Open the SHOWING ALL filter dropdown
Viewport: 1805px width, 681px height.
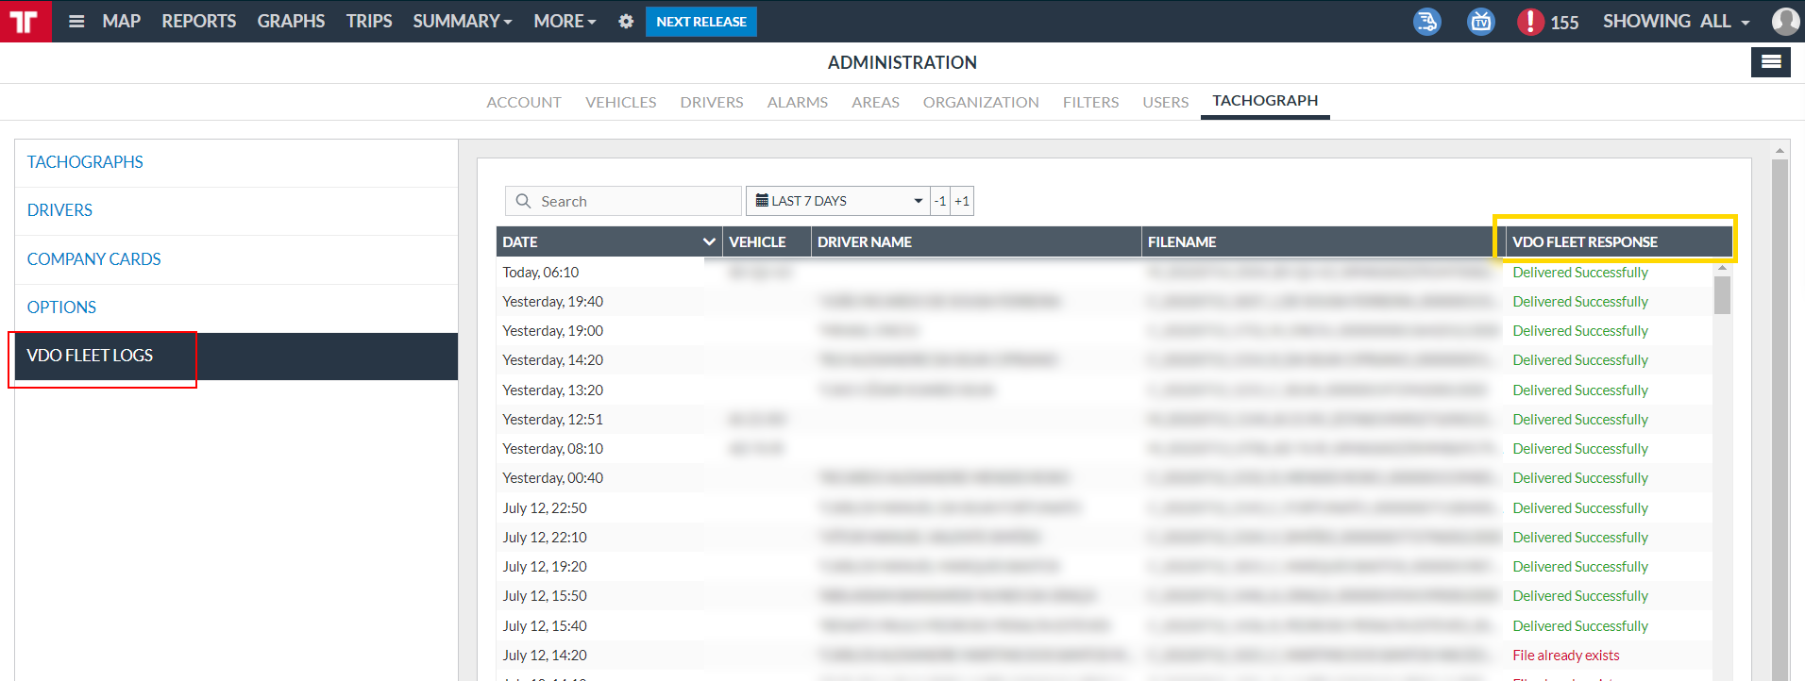[x=1676, y=21]
